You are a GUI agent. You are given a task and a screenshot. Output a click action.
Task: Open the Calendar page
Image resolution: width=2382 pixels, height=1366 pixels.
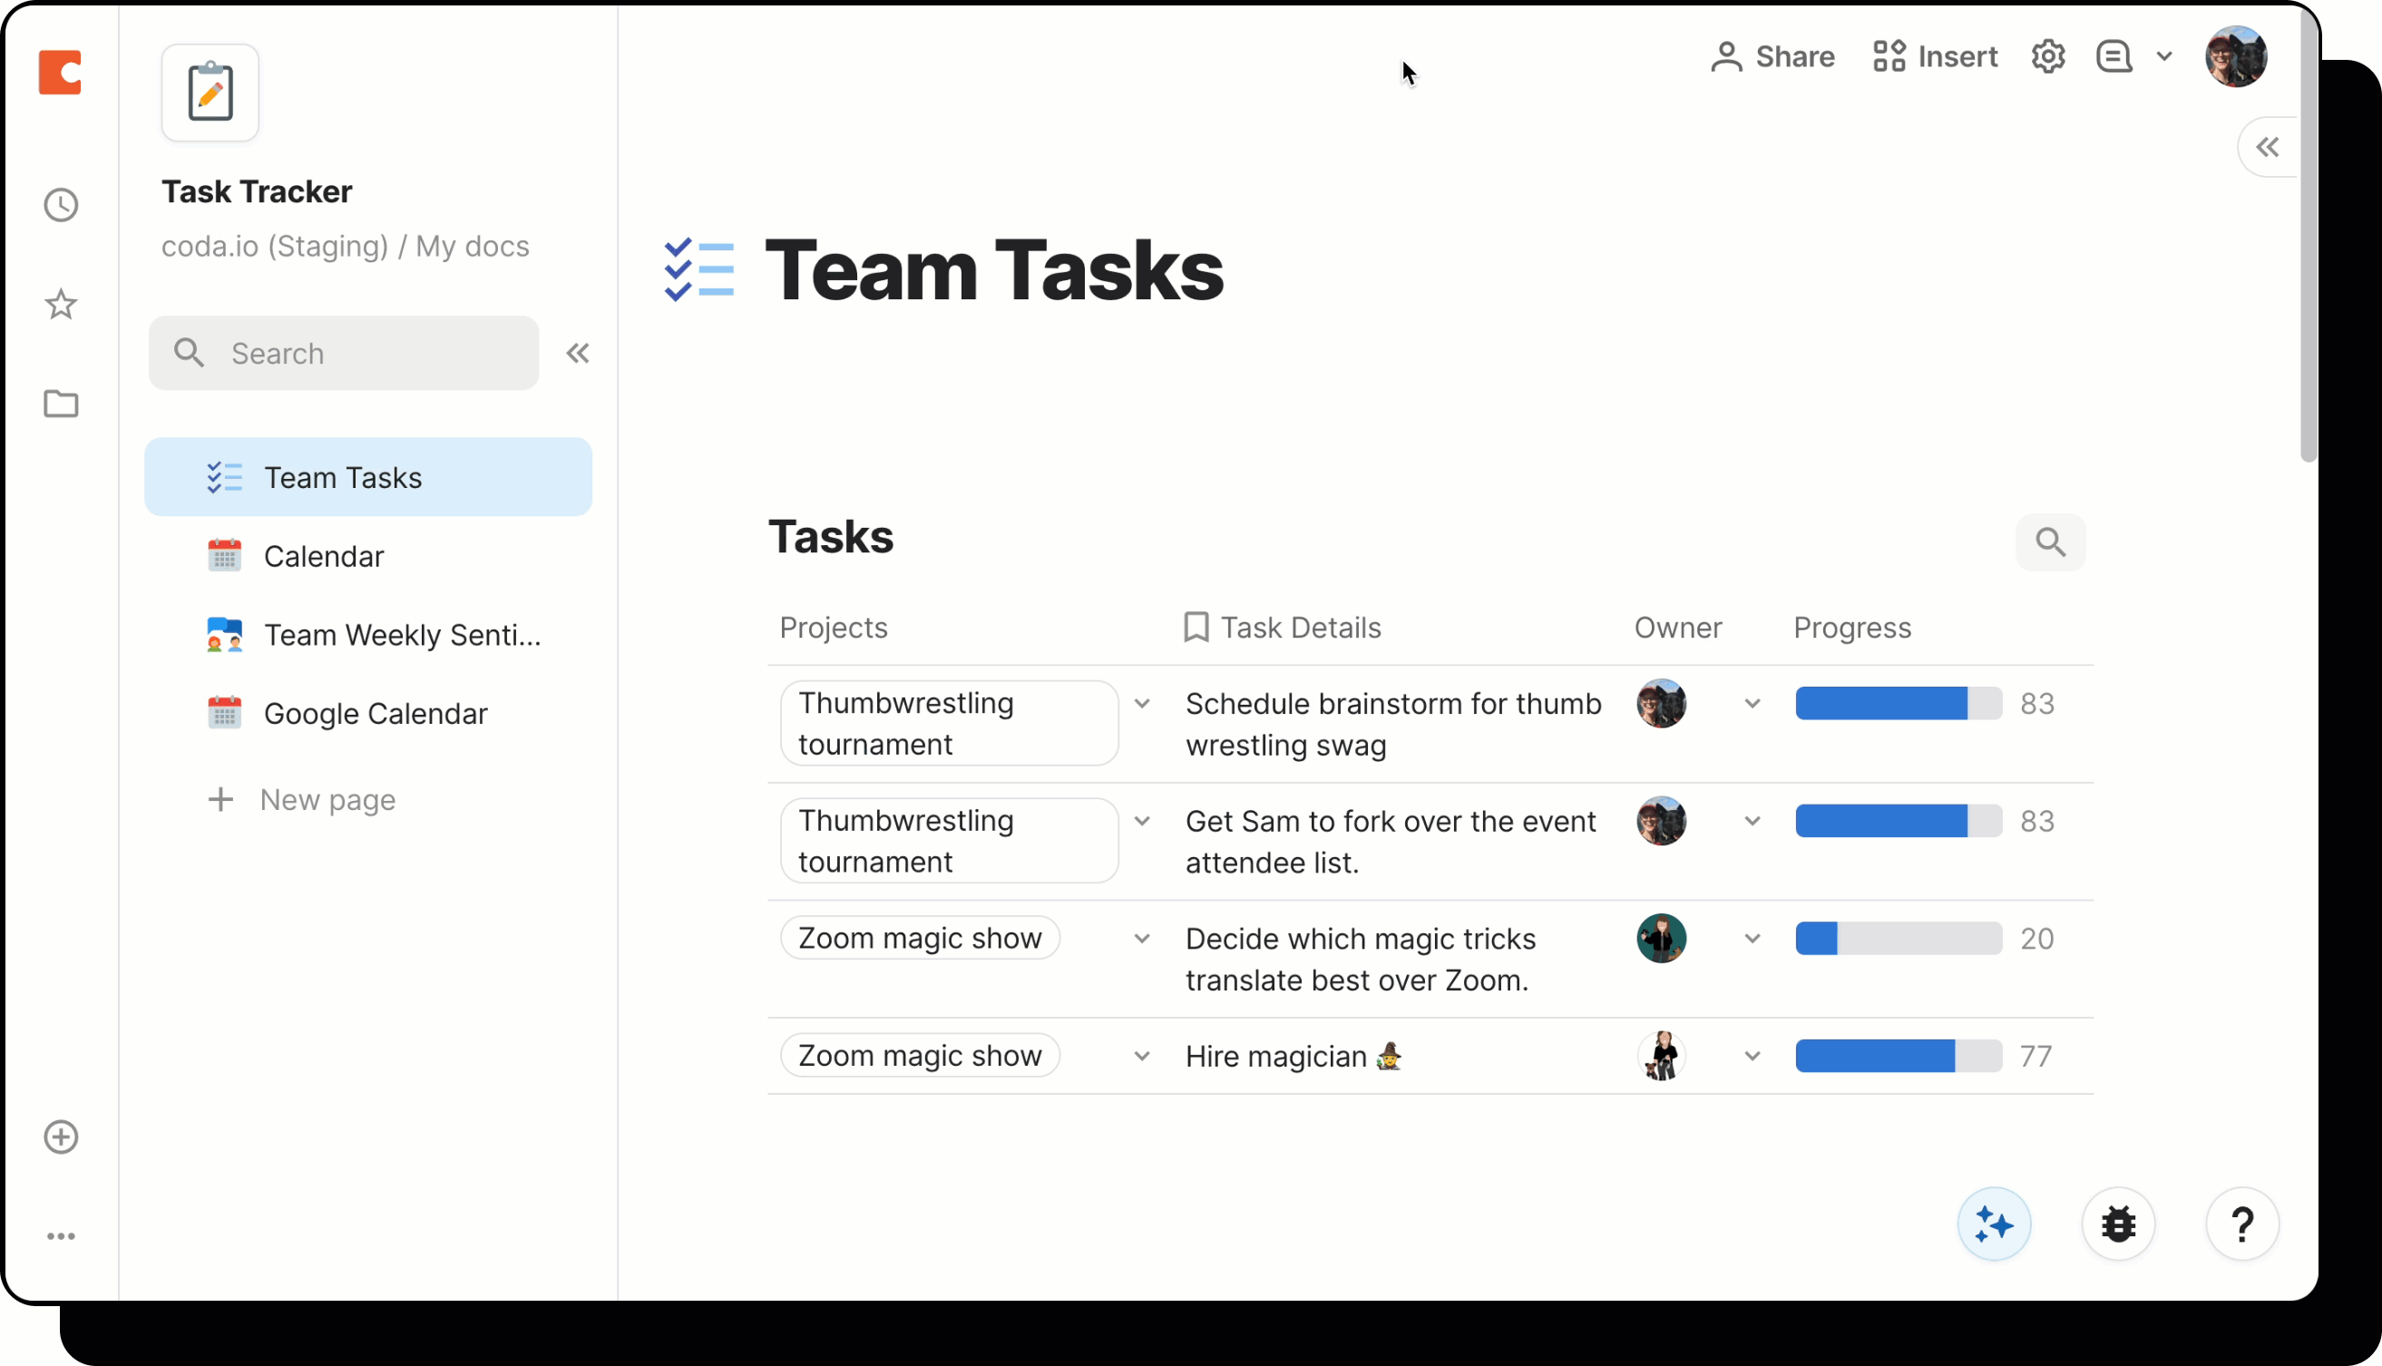pyautogui.click(x=324, y=556)
